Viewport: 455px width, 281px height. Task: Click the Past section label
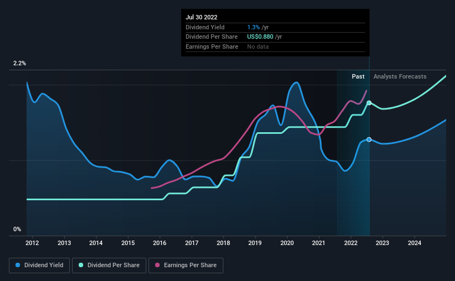(358, 76)
